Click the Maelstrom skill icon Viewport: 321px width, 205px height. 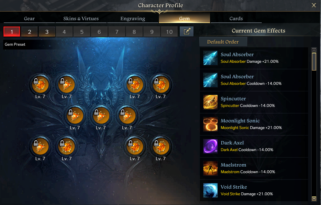pos(210,168)
